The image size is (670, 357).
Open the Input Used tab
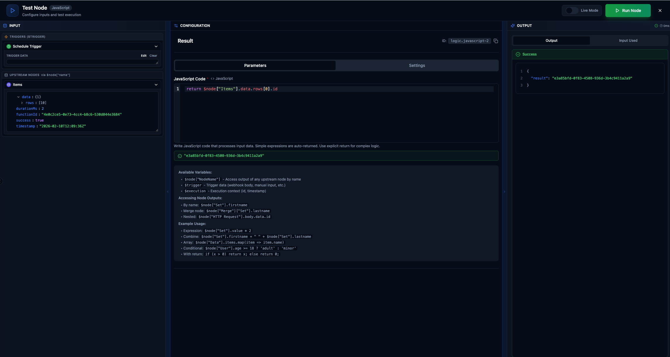coord(628,41)
